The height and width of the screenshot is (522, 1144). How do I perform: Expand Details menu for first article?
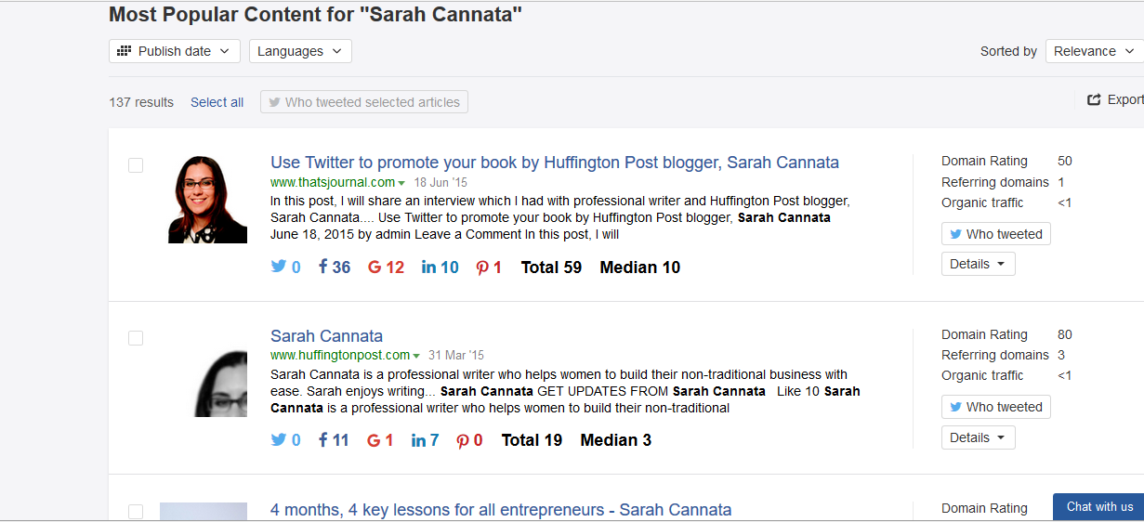978,264
